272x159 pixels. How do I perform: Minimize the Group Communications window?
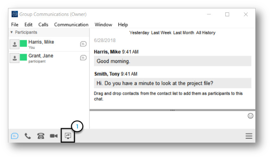209,14
